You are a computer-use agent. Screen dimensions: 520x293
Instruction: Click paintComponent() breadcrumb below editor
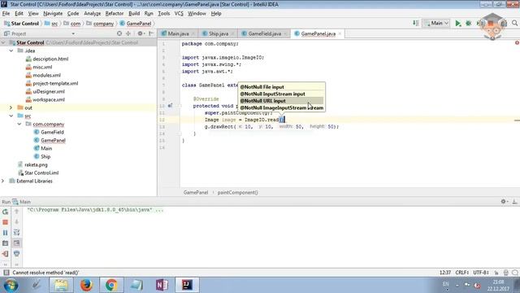[x=237, y=192]
